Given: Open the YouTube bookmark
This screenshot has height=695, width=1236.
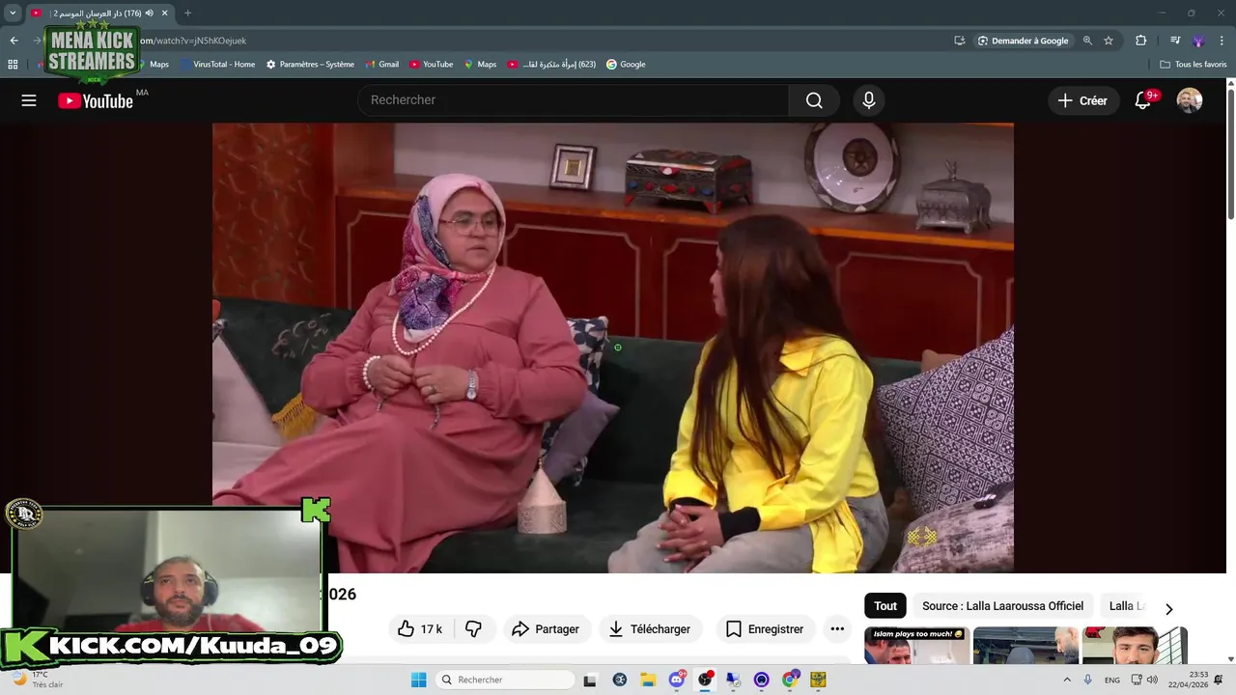Looking at the screenshot, I should pyautogui.click(x=431, y=65).
